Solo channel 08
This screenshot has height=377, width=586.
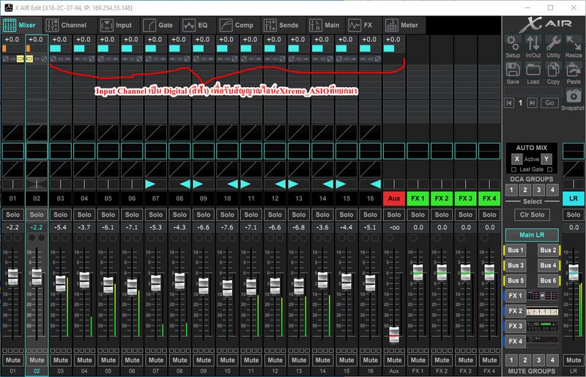(179, 214)
